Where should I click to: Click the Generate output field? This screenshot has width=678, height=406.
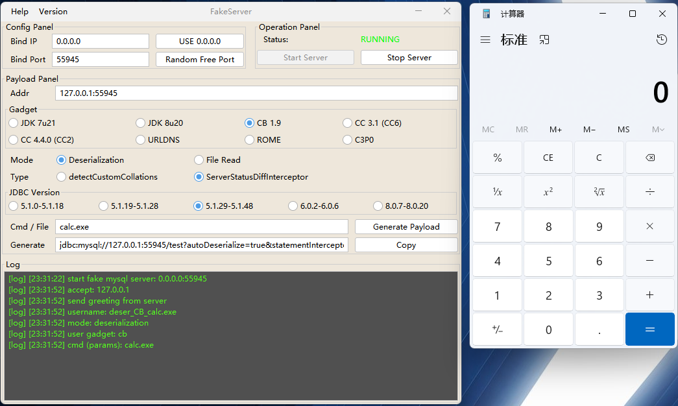pos(202,245)
